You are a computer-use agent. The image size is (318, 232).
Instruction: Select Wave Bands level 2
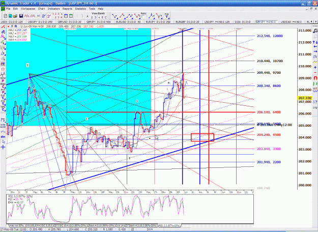click(x=92, y=17)
